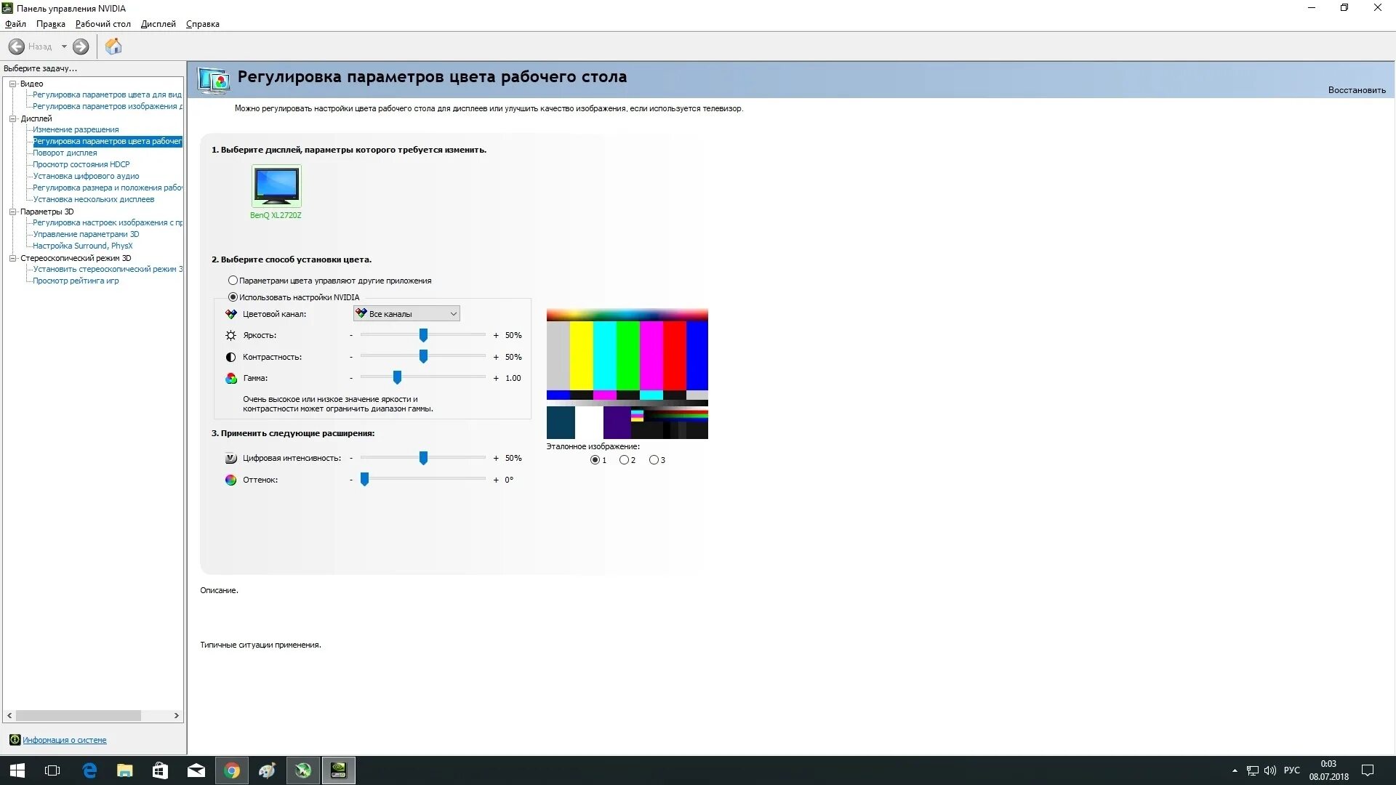This screenshot has width=1396, height=785.
Task: Select reference image option 2
Action: point(624,460)
